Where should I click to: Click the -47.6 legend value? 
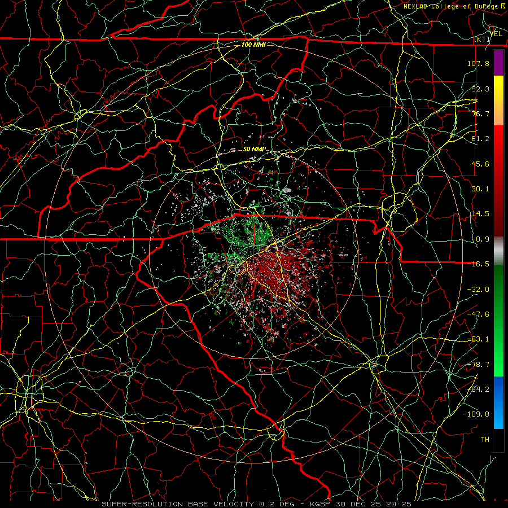[478, 314]
